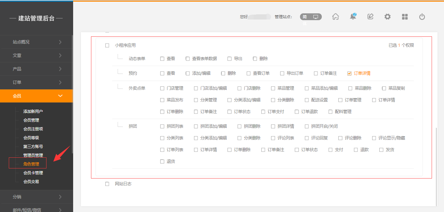The image size is (444, 212).
Task: Click the home icon in header
Action: (x=335, y=17)
